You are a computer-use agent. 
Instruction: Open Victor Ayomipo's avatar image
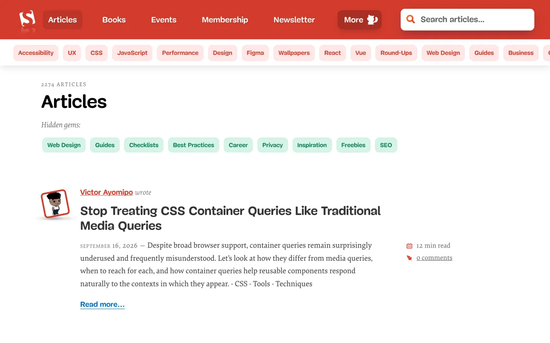55,204
